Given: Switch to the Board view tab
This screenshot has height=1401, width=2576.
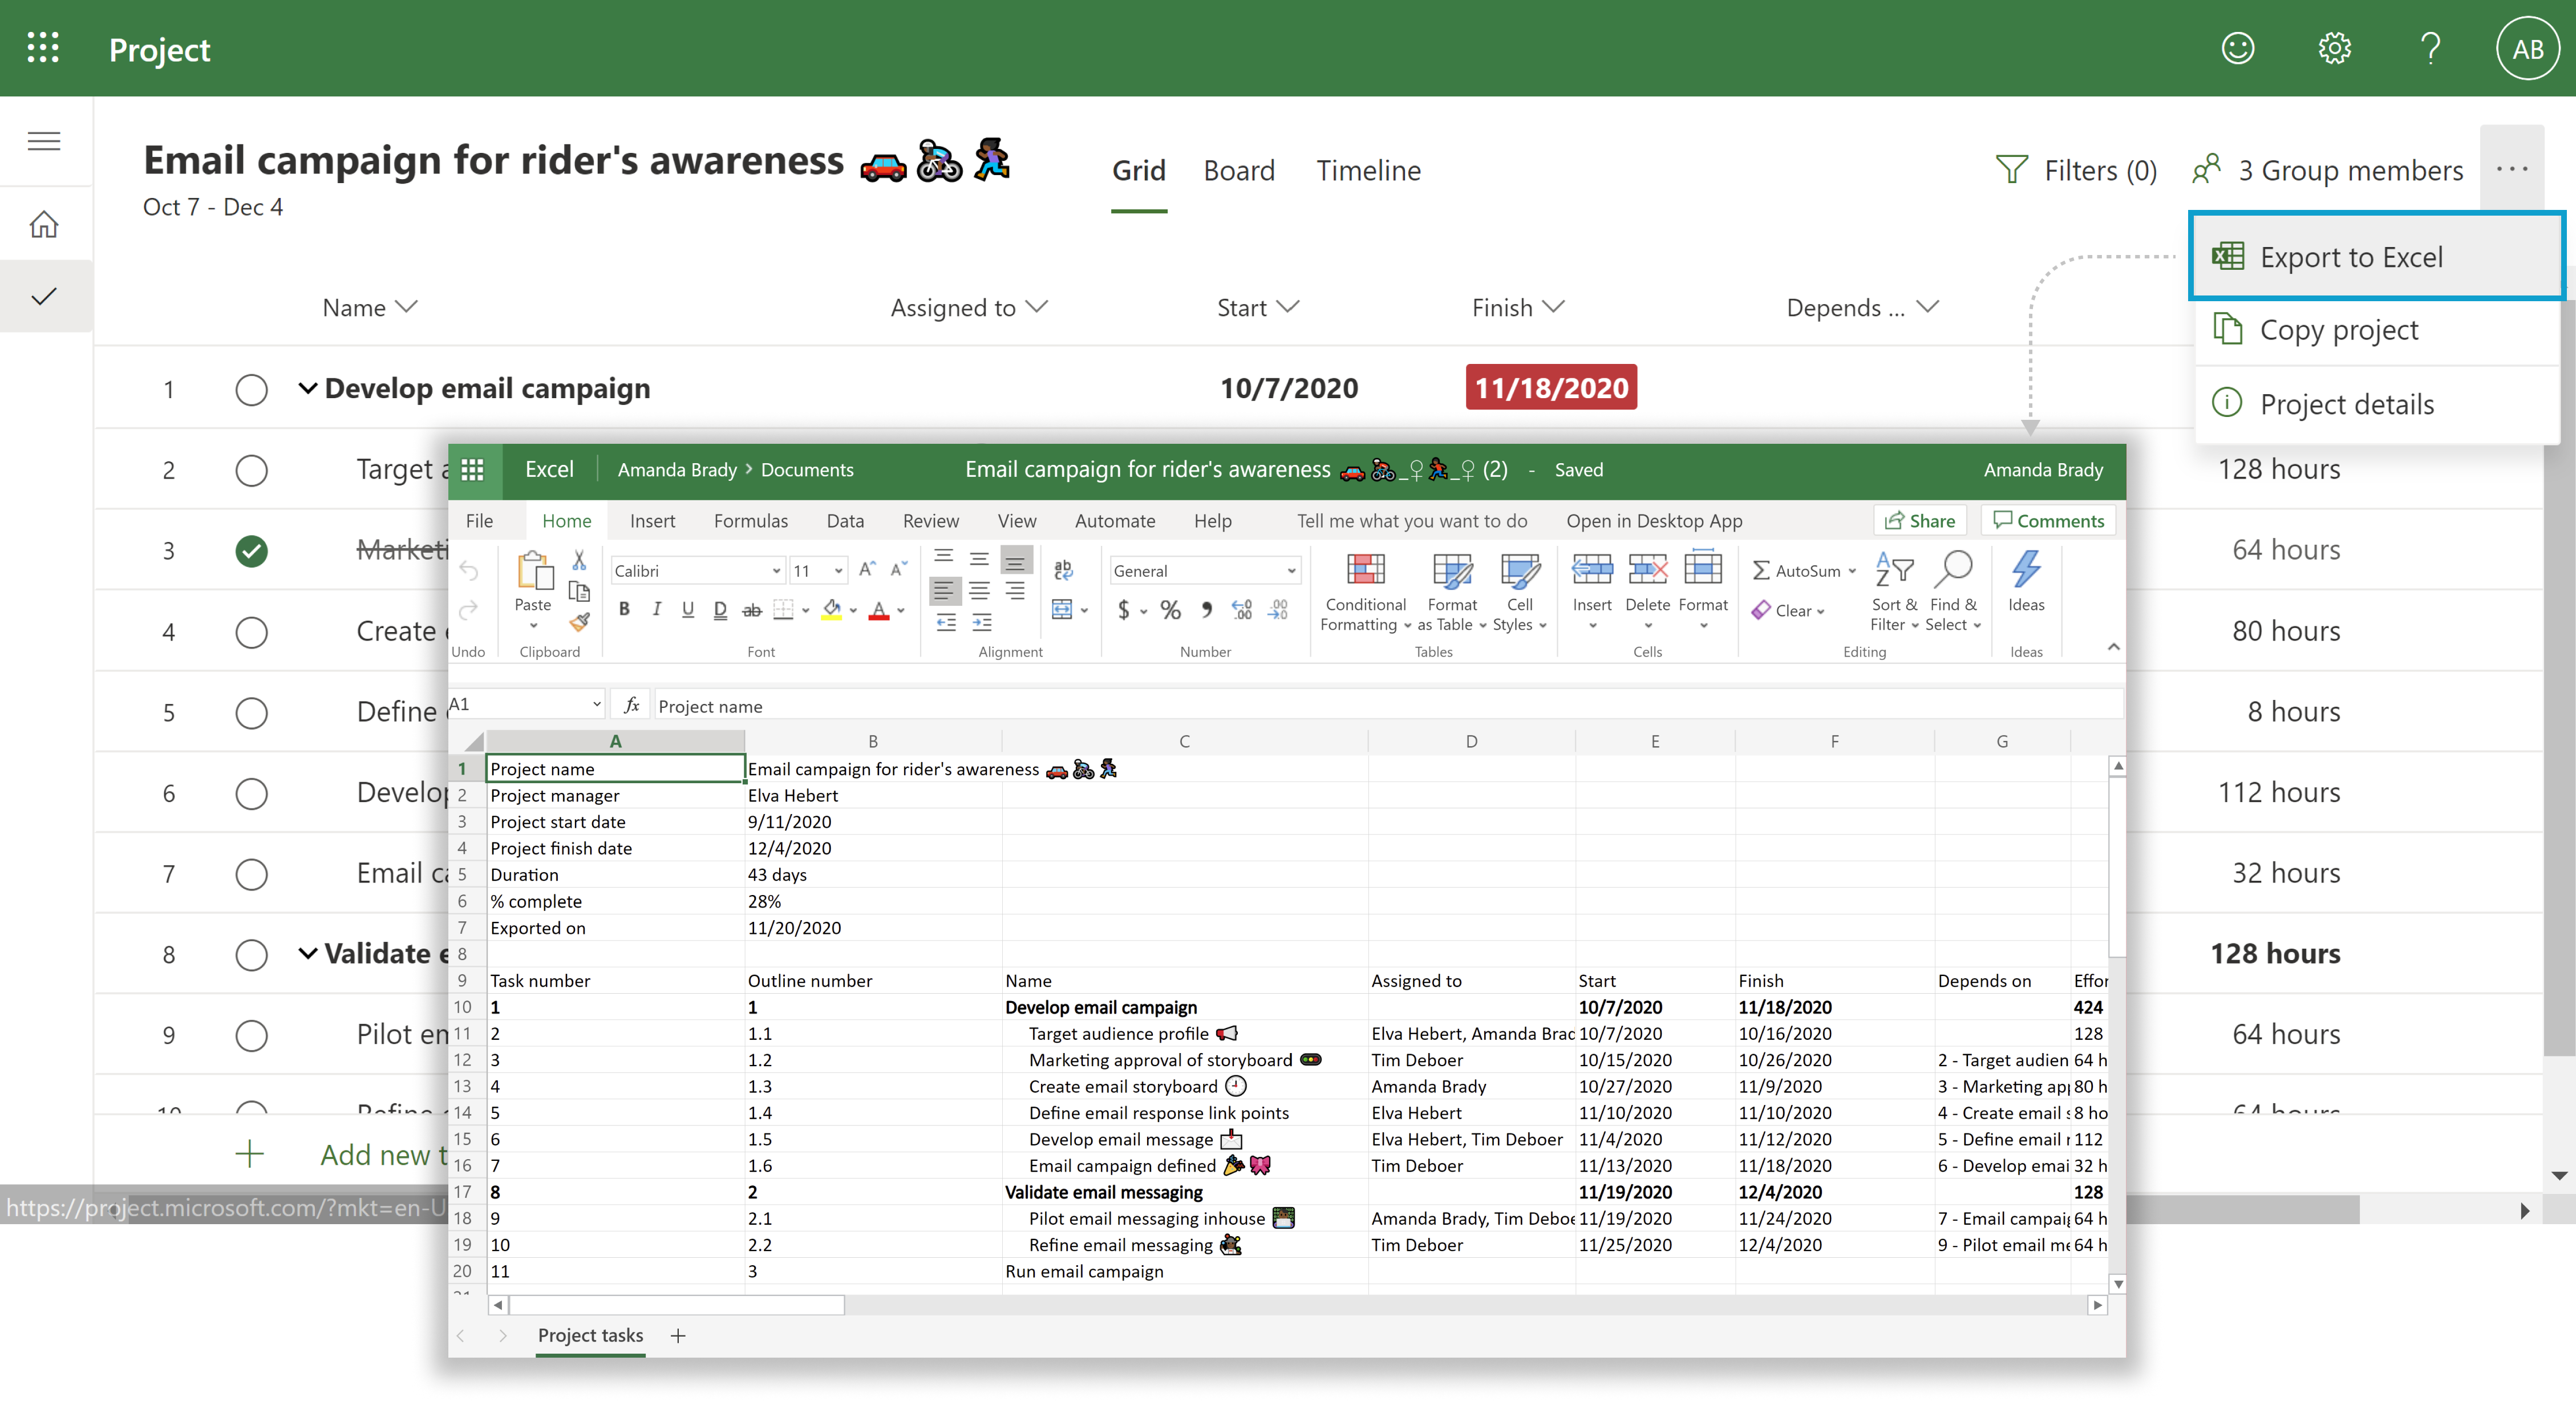Looking at the screenshot, I should pyautogui.click(x=1239, y=170).
